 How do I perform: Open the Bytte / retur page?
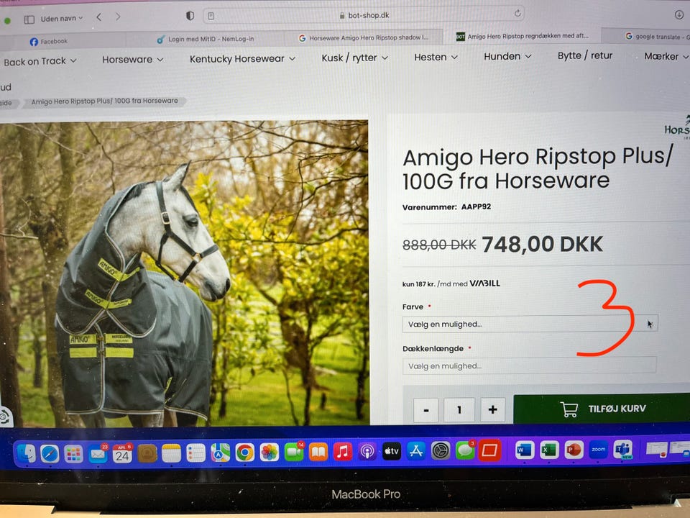click(585, 55)
